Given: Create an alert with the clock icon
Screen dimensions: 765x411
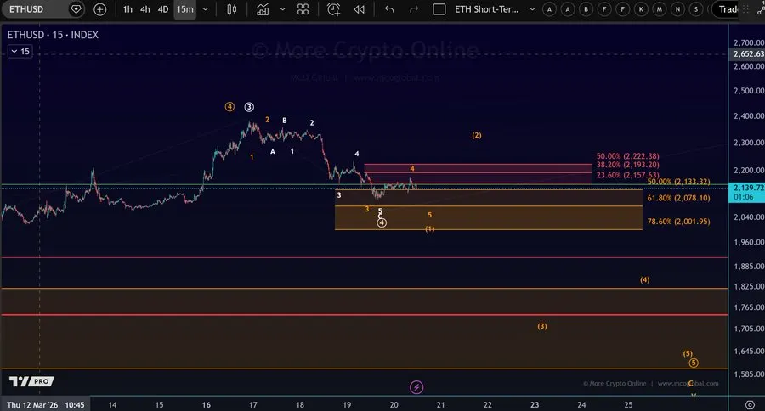Looking at the screenshot, I should pos(333,9).
